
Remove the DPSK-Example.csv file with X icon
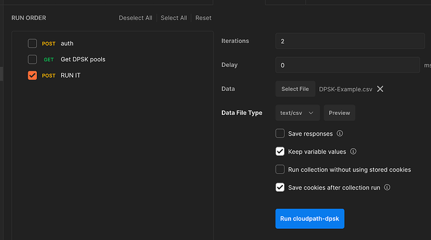point(380,89)
